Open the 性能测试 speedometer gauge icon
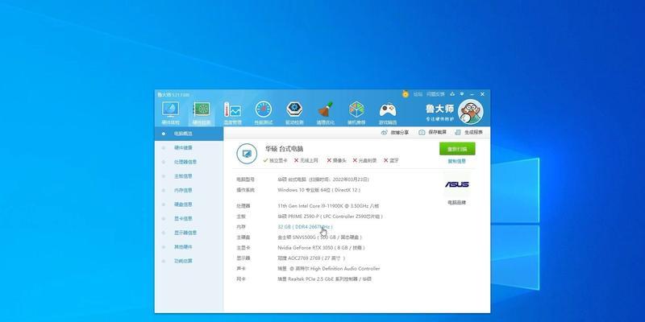645x322 pixels. (x=264, y=109)
